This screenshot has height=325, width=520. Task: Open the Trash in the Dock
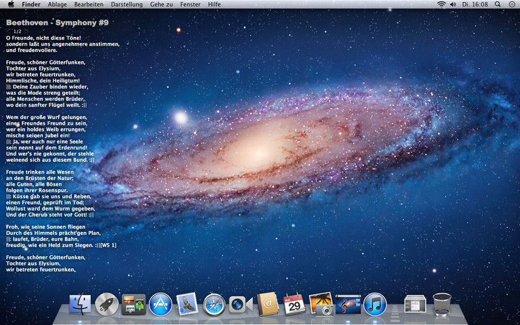point(442,304)
